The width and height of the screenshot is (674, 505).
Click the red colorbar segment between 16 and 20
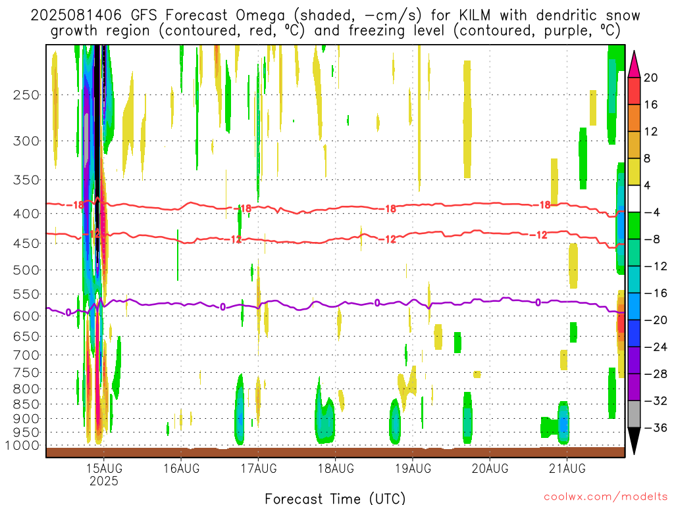pyautogui.click(x=634, y=91)
